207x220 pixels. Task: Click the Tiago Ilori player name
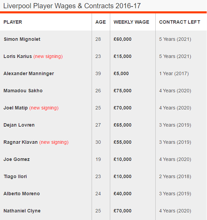15,176
